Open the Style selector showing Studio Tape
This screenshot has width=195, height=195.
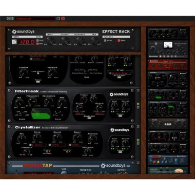pos(120,73)
